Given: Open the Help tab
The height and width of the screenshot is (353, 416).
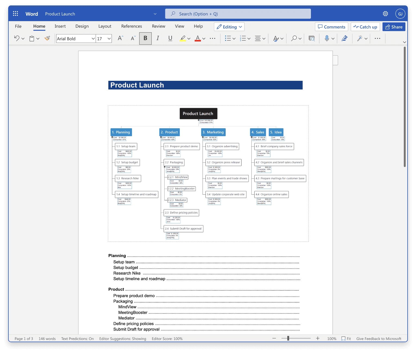Looking at the screenshot, I should point(198,26).
